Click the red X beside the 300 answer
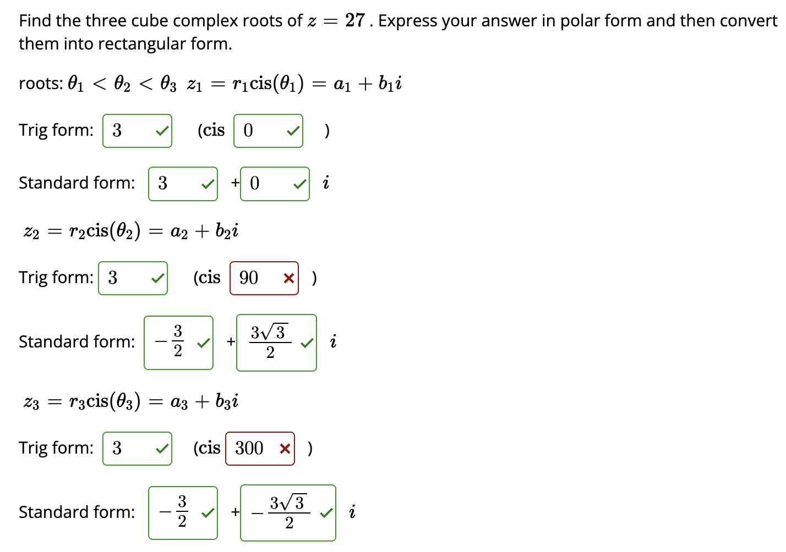Viewport: 786px width, 552px height. [x=285, y=449]
